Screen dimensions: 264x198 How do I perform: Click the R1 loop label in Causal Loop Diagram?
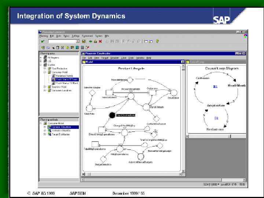(x=215, y=87)
